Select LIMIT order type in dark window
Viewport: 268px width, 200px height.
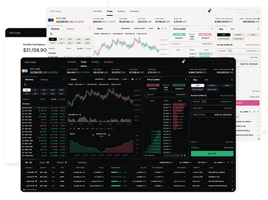(198, 85)
